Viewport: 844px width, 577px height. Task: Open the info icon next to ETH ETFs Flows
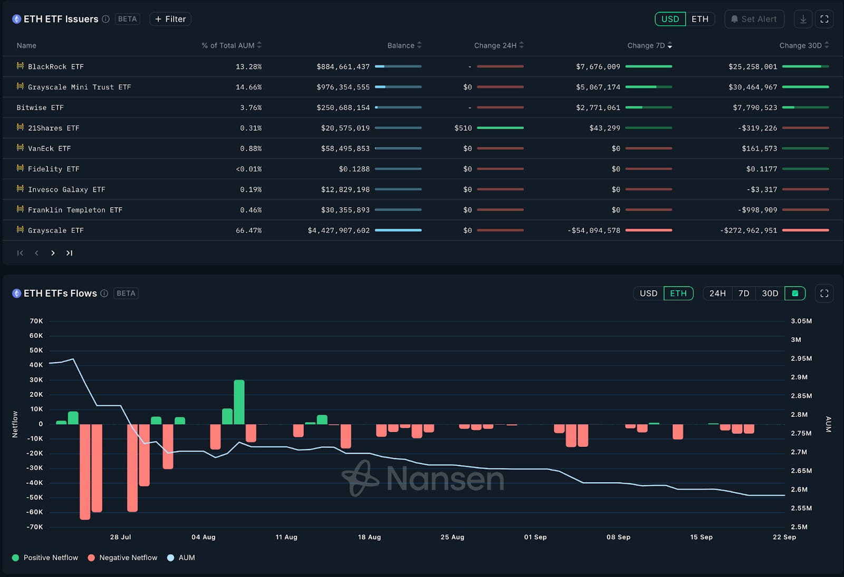[x=104, y=294]
